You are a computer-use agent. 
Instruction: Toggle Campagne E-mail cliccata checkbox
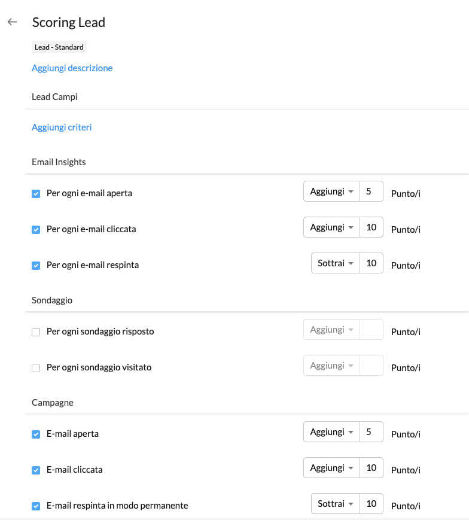(36, 470)
